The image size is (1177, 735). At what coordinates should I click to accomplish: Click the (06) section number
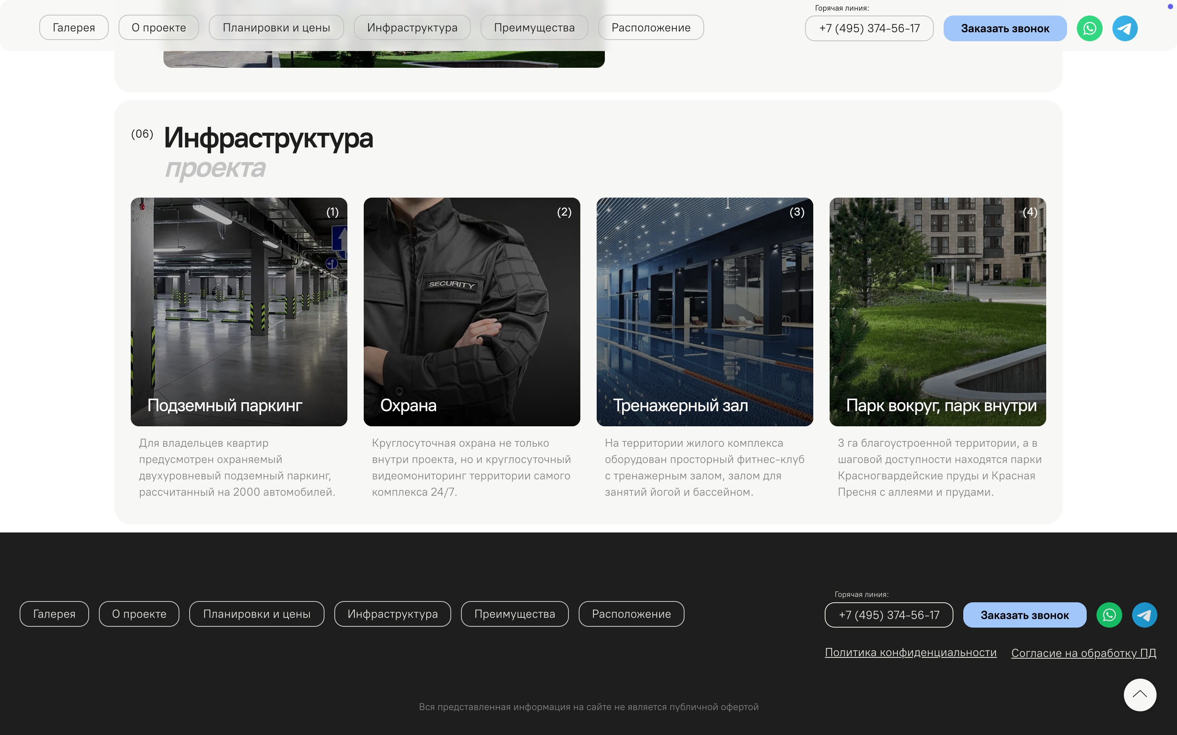click(142, 134)
